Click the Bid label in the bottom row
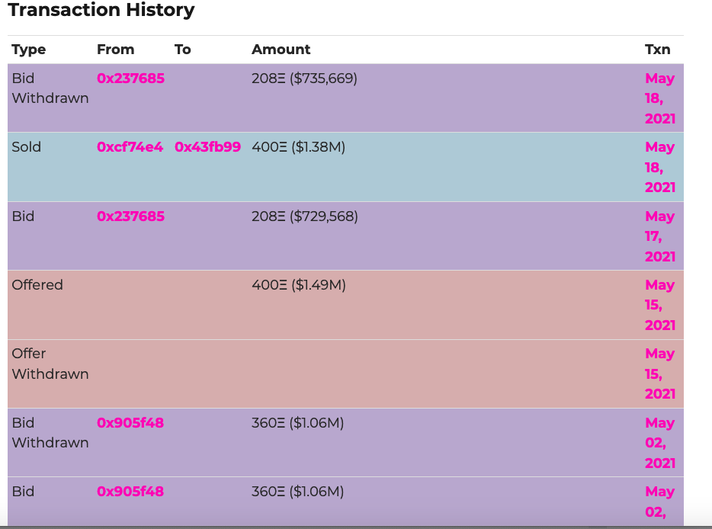This screenshot has height=529, width=712. click(x=23, y=492)
